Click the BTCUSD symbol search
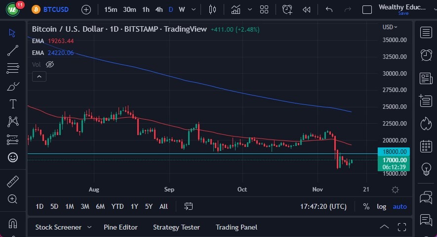The height and width of the screenshot is (237, 437). pyautogui.click(x=50, y=9)
